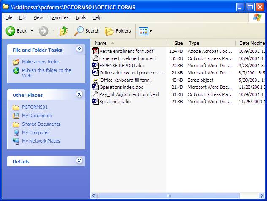Click the horizontal scrollbar left arrow
This screenshot has width=267, height=201.
(x=94, y=195)
